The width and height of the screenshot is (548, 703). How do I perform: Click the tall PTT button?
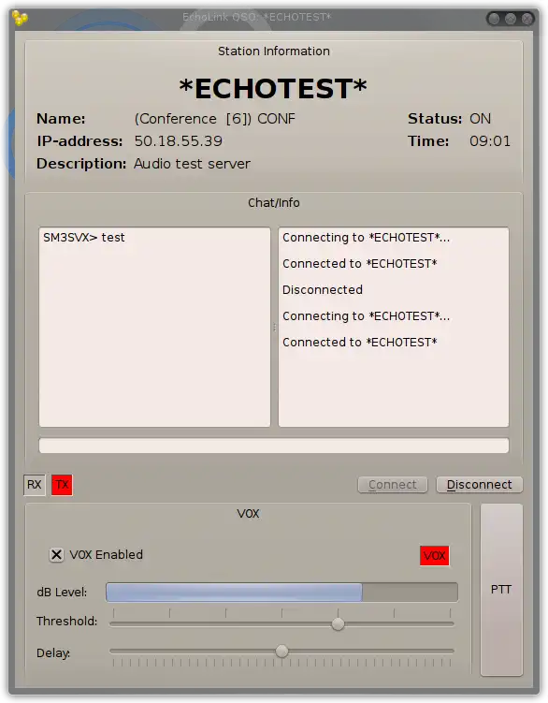tap(501, 589)
